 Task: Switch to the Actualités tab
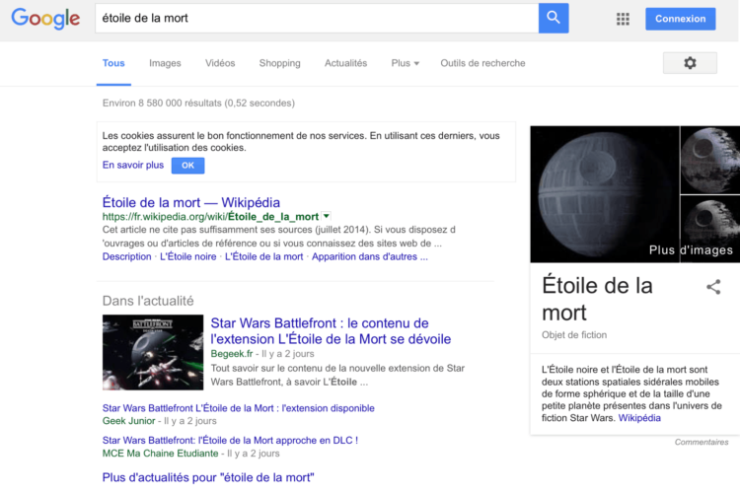(345, 63)
